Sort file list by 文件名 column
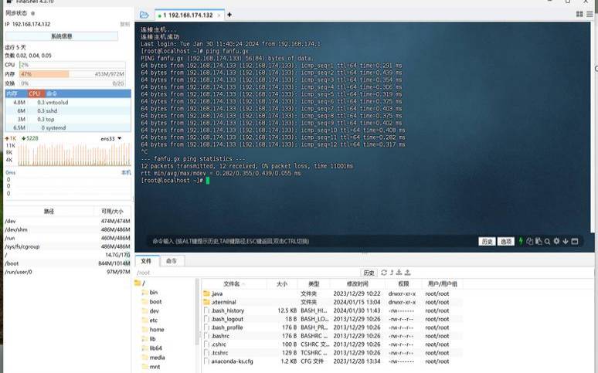The width and height of the screenshot is (598, 373). coord(232,284)
